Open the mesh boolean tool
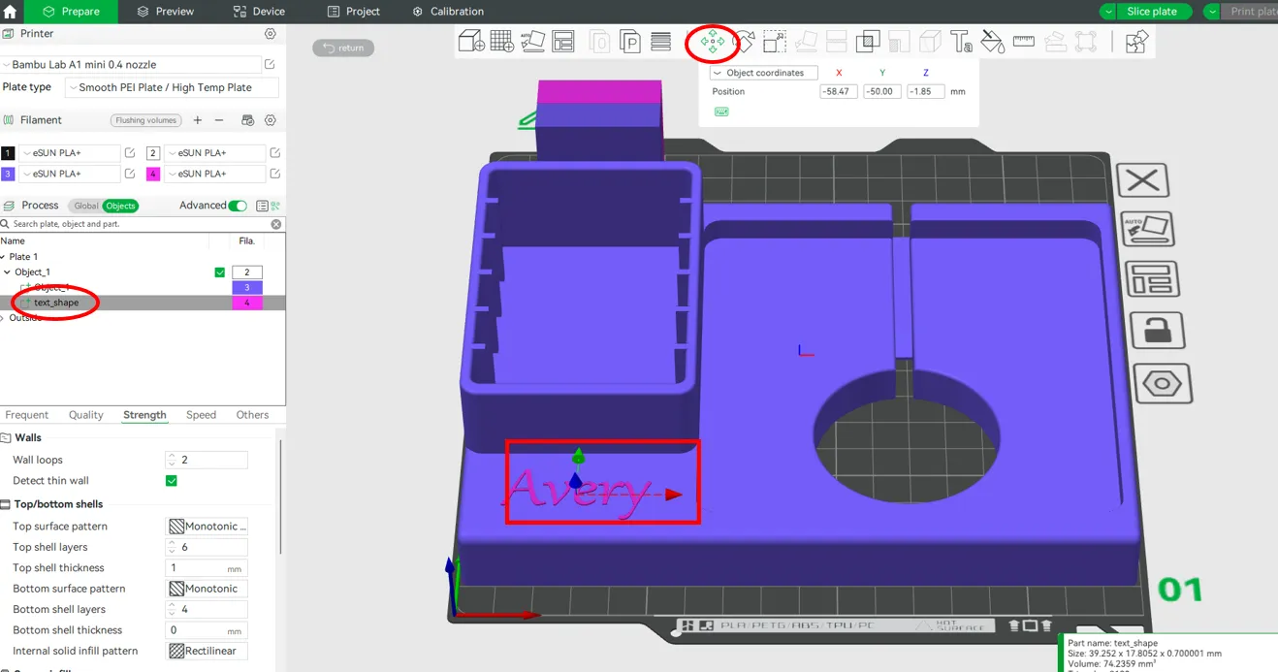 point(868,42)
